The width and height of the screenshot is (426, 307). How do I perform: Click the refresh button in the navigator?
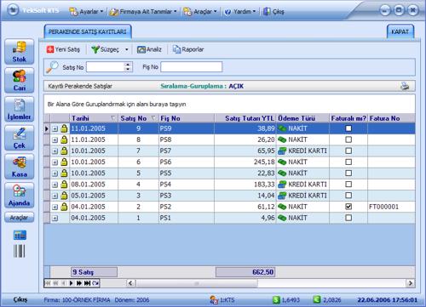pos(95,283)
